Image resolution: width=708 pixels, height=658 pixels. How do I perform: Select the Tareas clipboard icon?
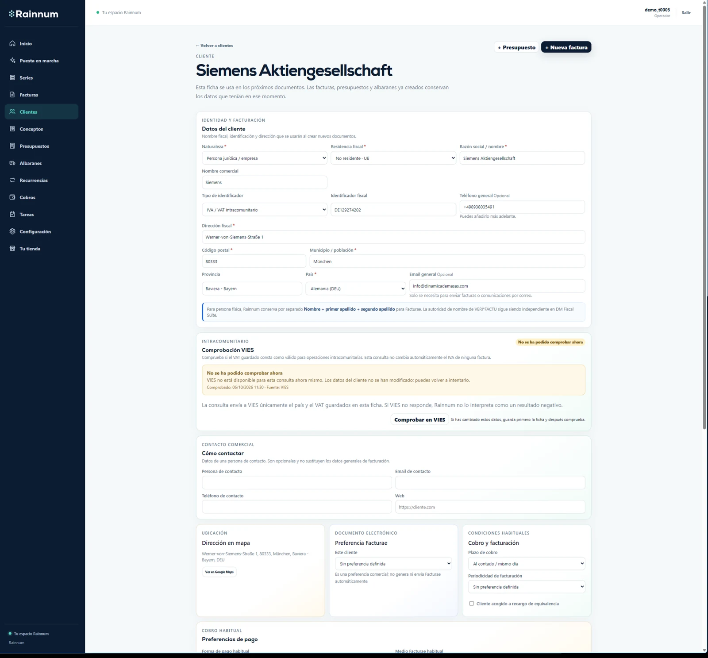12,214
